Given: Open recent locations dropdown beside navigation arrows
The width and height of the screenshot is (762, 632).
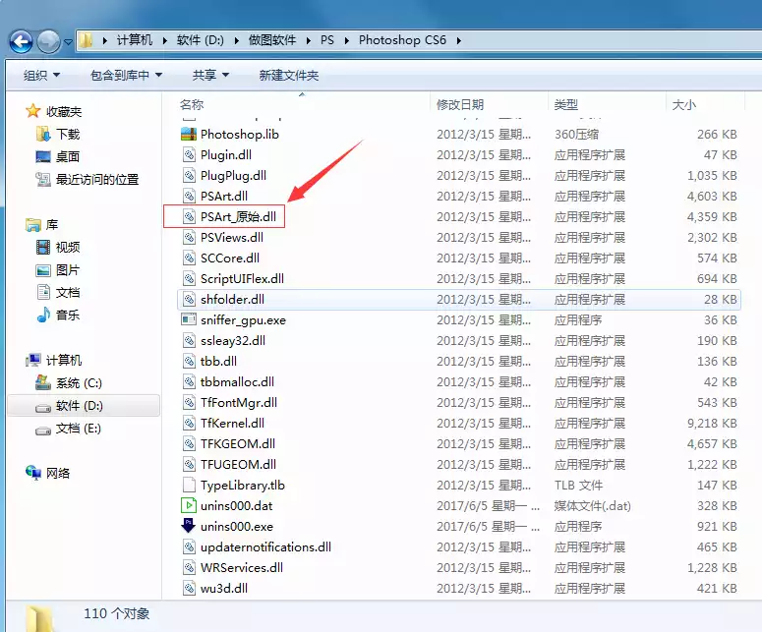Looking at the screenshot, I should tap(68, 42).
